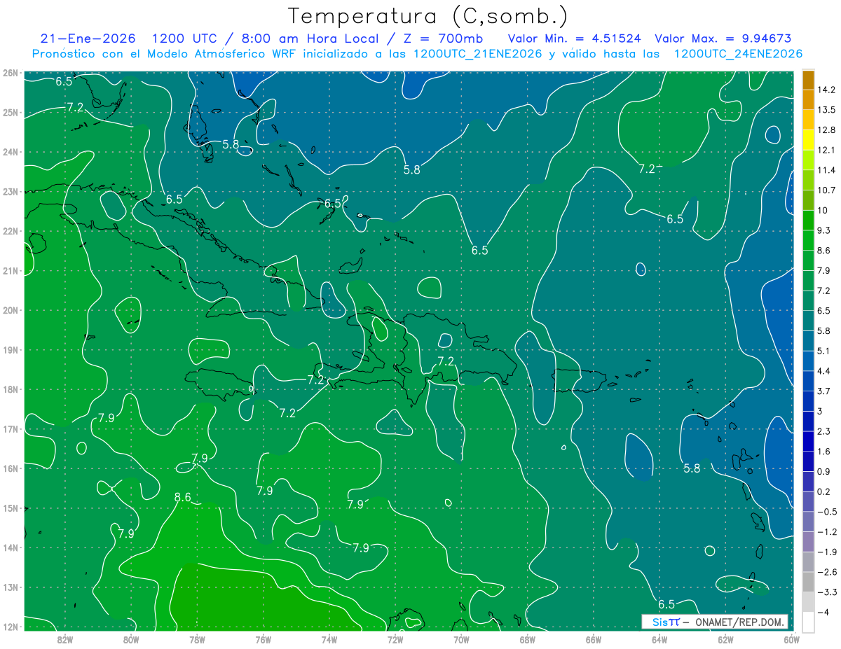Click the 'Valor Min. = 4.51524' text
Screen dimensions: 841x649
coord(573,39)
